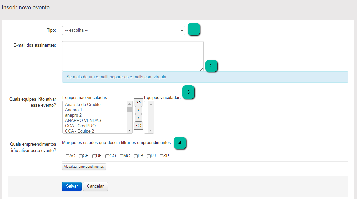Check the SP state checkbox
357x199 pixels.
point(162,156)
